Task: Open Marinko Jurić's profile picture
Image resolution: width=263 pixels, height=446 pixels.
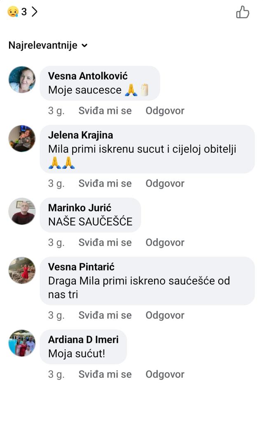Action: pos(22,211)
